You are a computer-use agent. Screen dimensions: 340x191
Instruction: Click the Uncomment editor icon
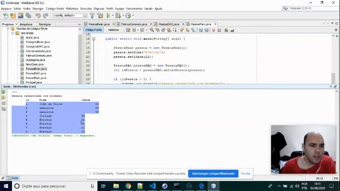point(232,30)
